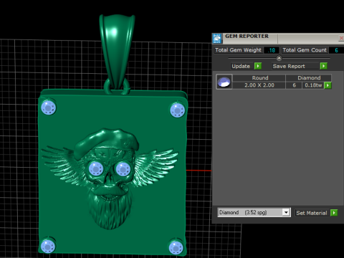The width and height of the screenshot is (344, 258).
Task: Select the bottom-left corner gem on pendant
Action: (48, 246)
